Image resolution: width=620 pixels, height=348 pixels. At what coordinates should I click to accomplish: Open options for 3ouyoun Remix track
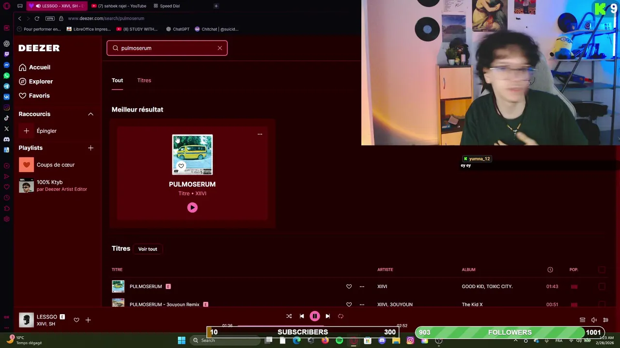coord(362,304)
